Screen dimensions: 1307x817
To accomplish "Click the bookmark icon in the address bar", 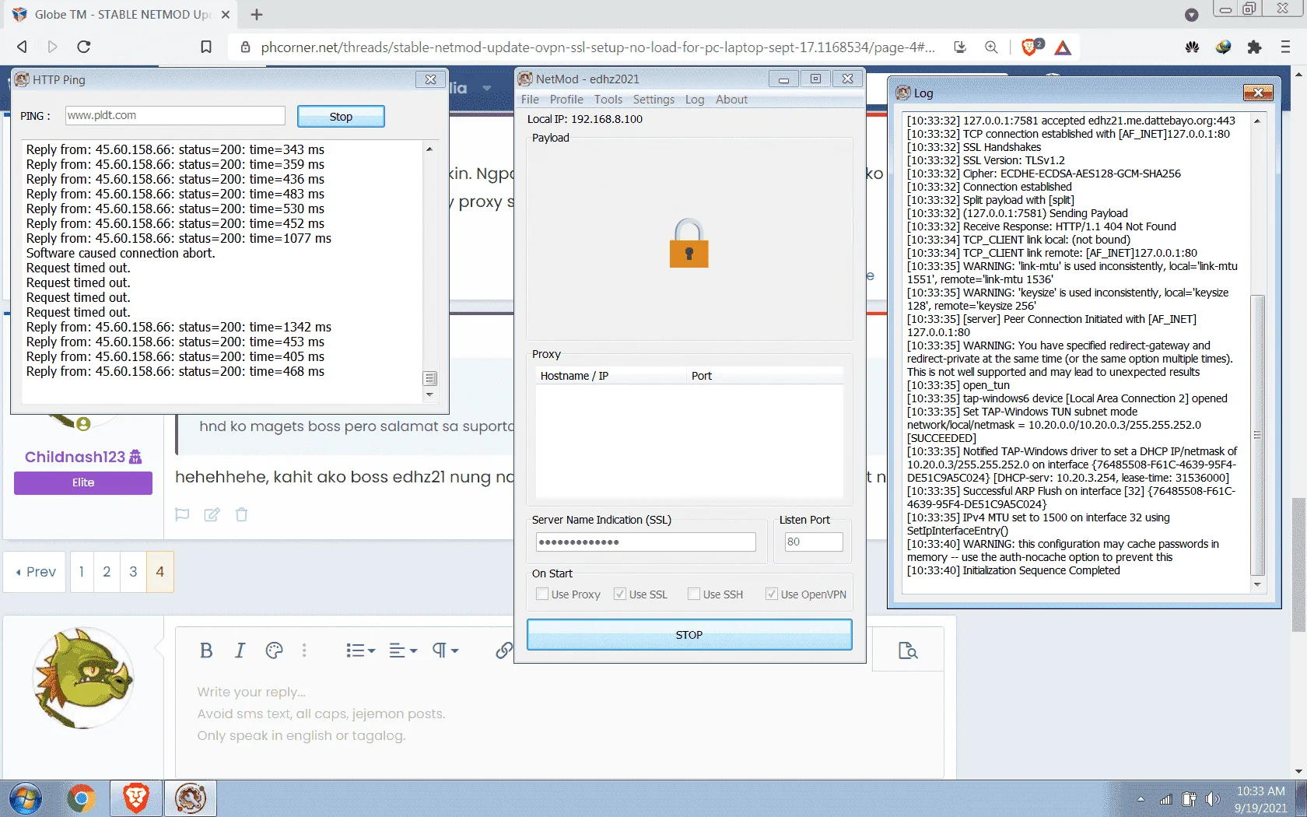I will (206, 47).
